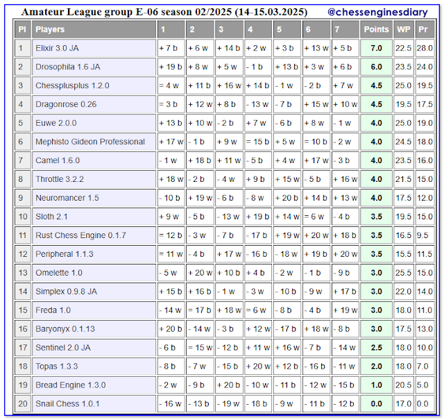Click Snail Chess WP value 17.0

404,403
